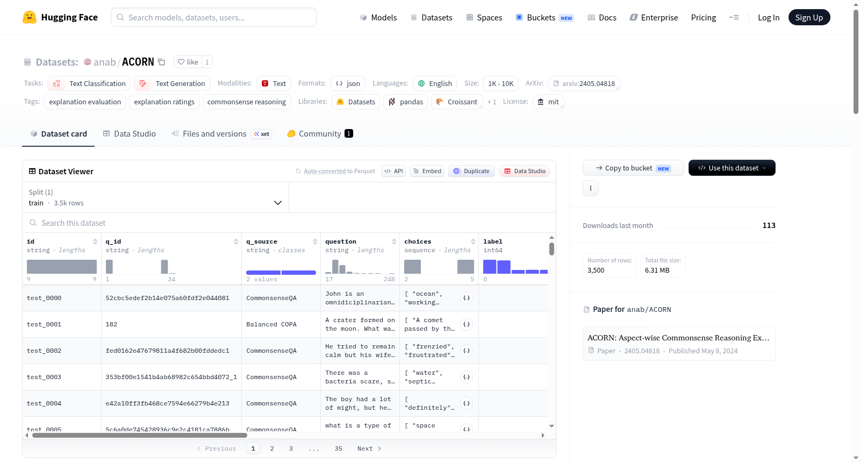Image resolution: width=860 pixels, height=463 pixels.
Task: Open the Use this dataset dropdown
Action: coord(732,168)
